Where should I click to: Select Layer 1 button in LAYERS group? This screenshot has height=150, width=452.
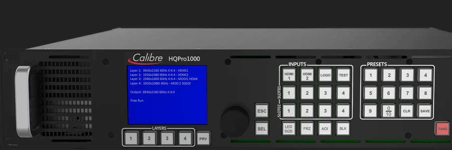point(131,138)
